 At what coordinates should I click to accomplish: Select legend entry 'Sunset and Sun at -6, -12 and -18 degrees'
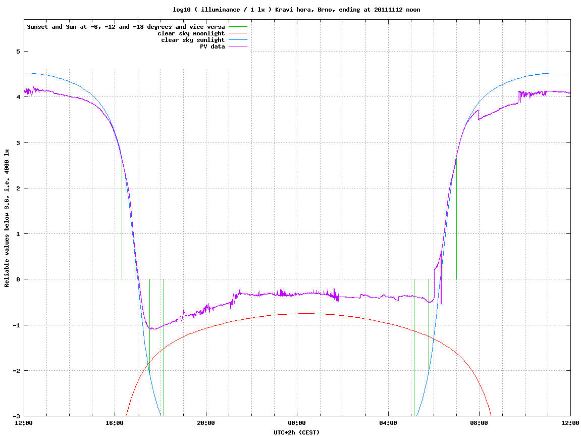point(126,27)
